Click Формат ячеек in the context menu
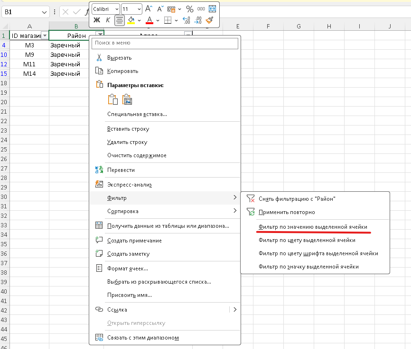Viewport: 411px width, 349px height. [x=128, y=268]
